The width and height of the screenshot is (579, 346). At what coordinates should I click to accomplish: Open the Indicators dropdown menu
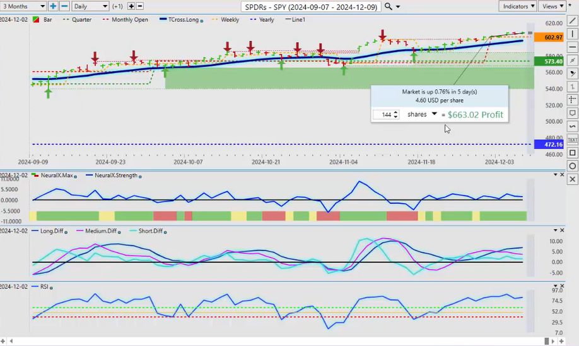pos(518,6)
